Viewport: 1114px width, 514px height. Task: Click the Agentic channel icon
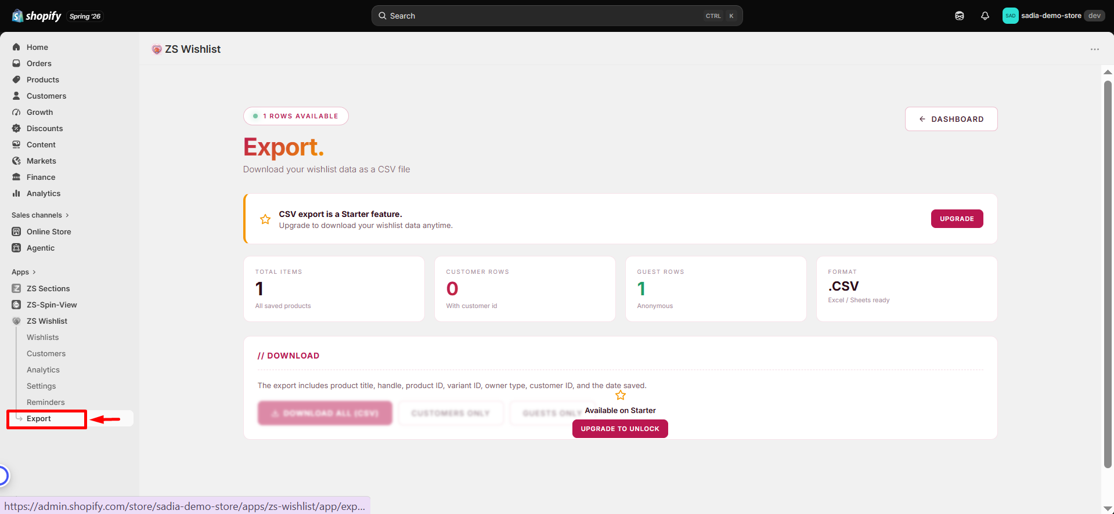click(16, 248)
